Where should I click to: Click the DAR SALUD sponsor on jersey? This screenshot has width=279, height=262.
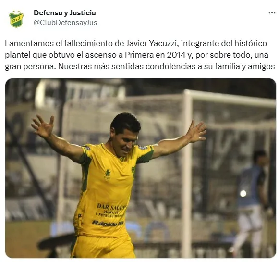(111, 207)
